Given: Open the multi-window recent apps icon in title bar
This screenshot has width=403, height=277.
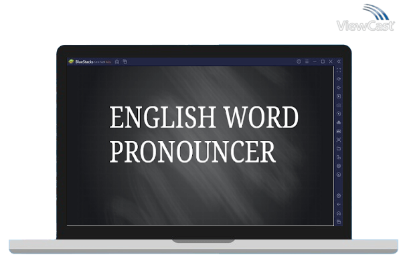Looking at the screenshot, I should click(125, 62).
